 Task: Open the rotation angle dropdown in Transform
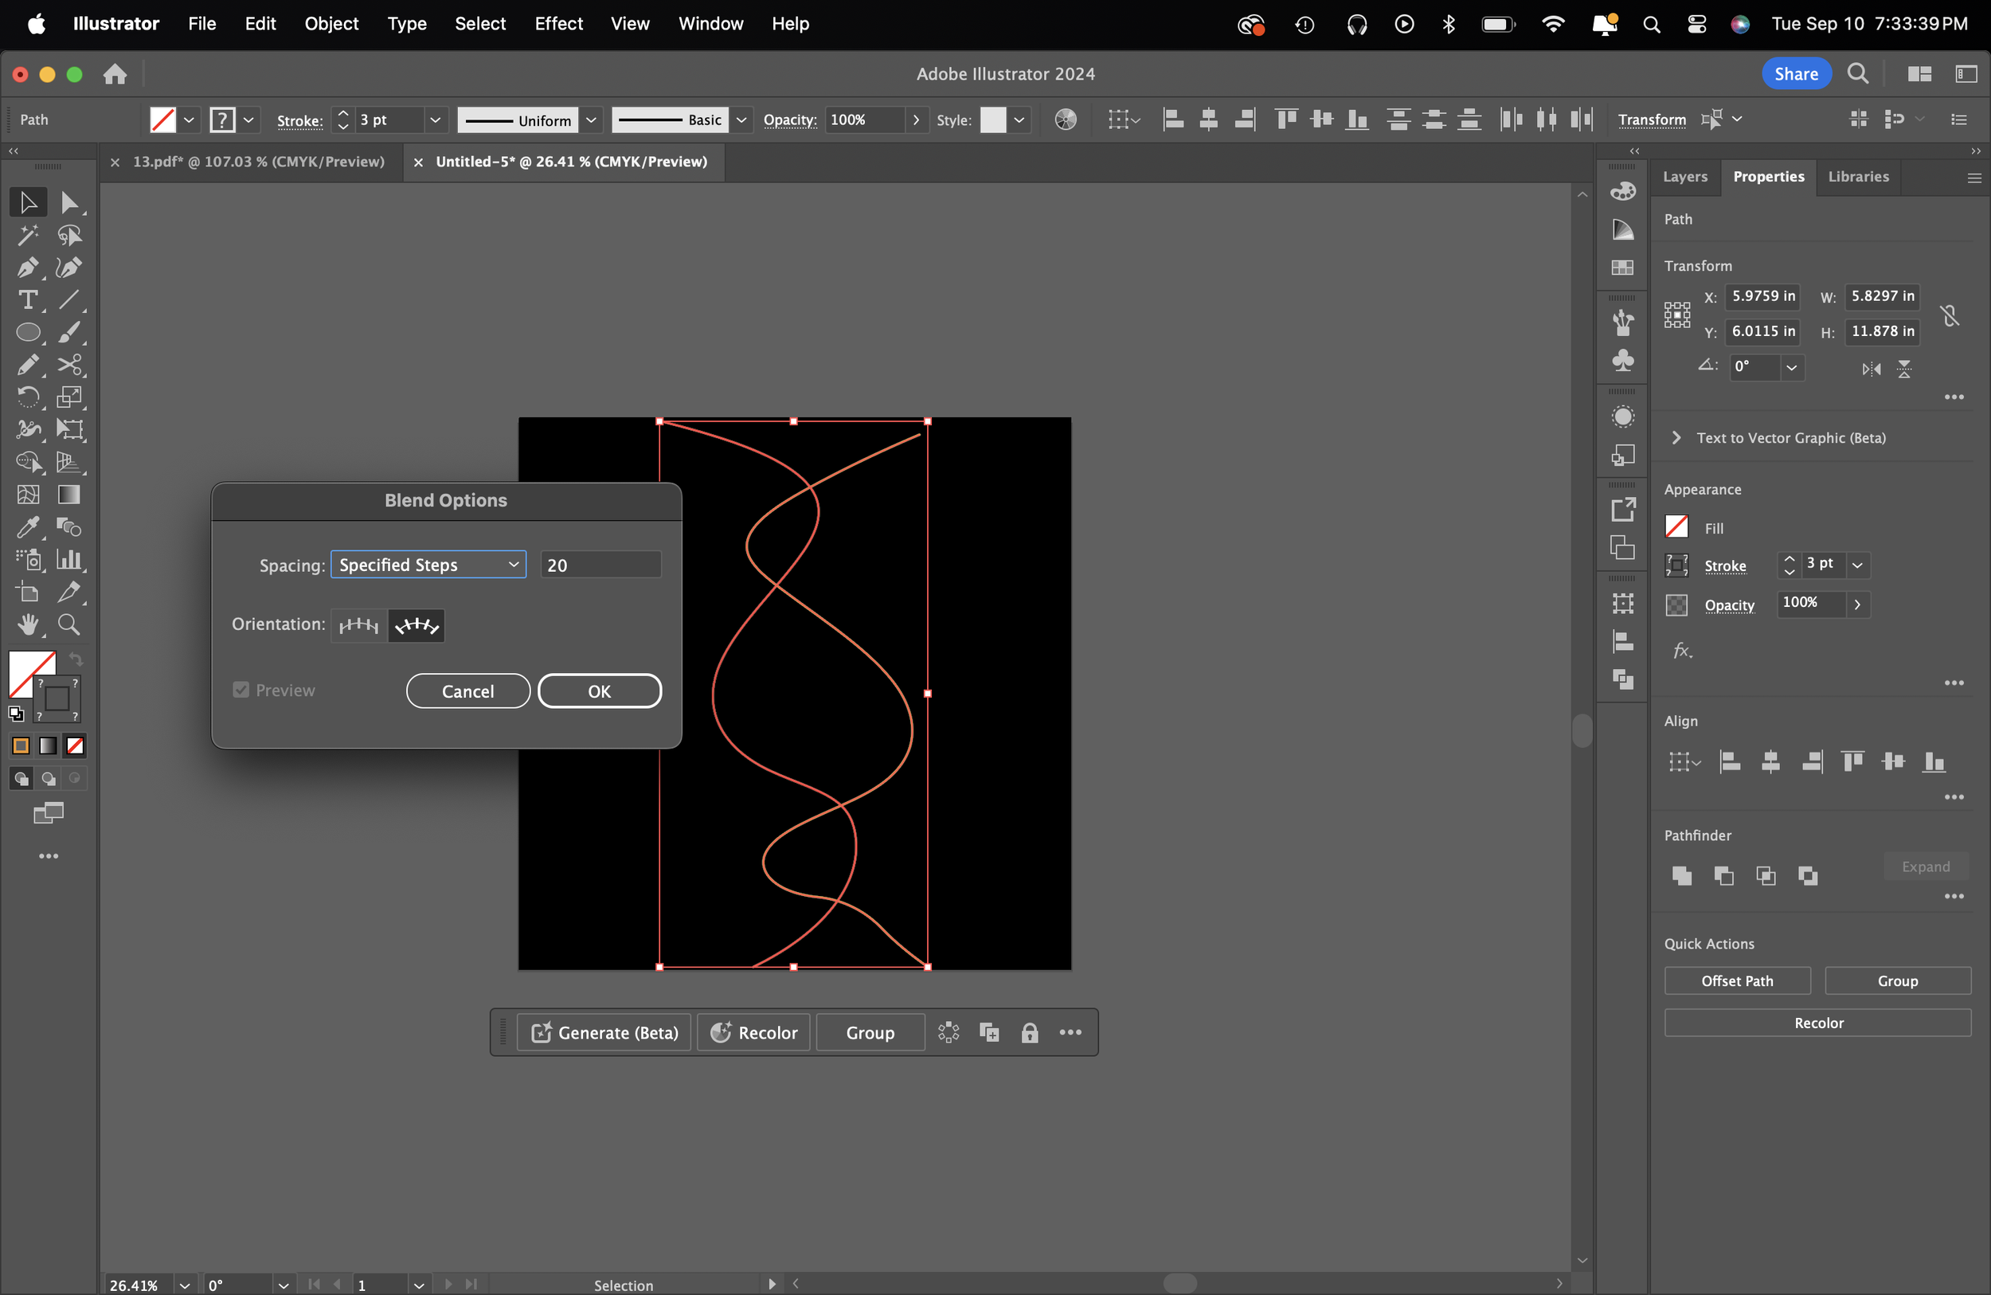[1791, 367]
